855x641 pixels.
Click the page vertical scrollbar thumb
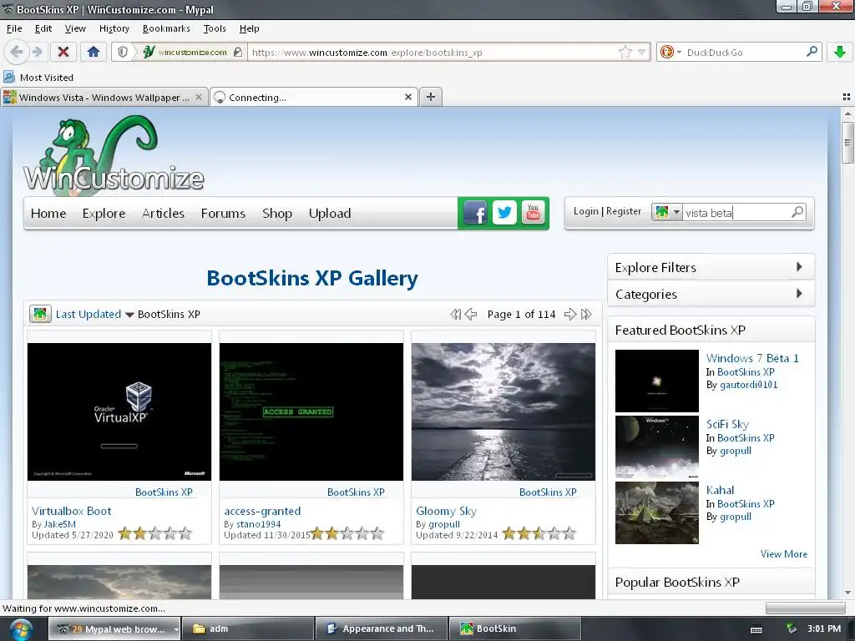pos(847,143)
